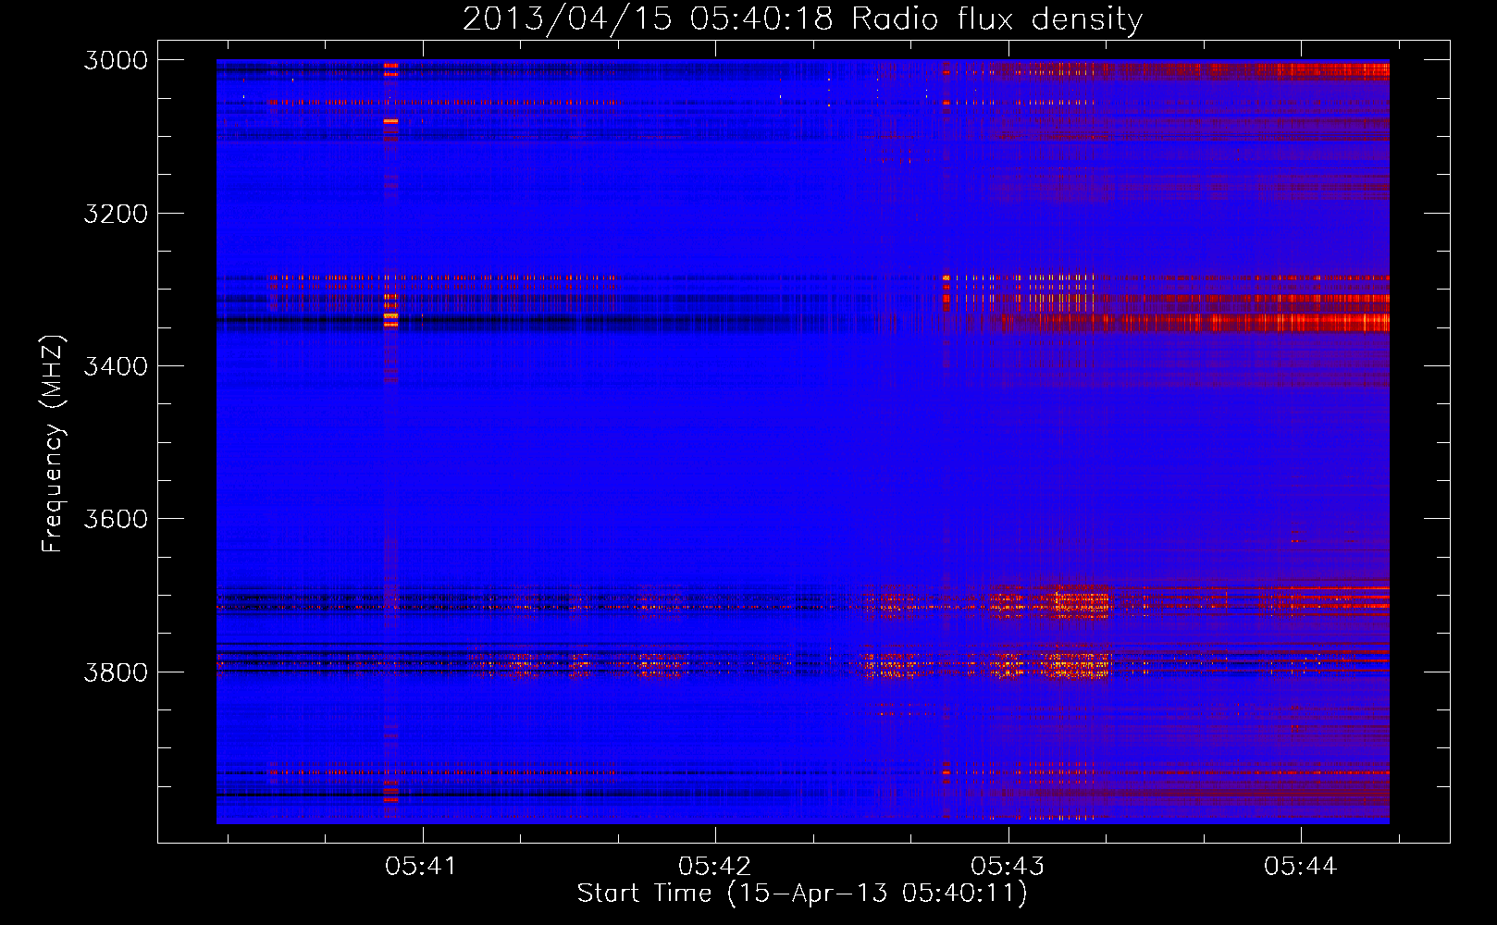Viewport: 1497px width, 925px height.
Task: Select the 3000 frequency tick label
Action: pos(116,60)
